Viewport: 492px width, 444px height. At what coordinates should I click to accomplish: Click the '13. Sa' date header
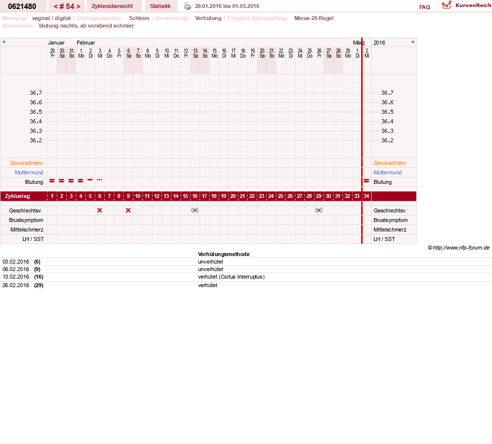click(x=196, y=53)
